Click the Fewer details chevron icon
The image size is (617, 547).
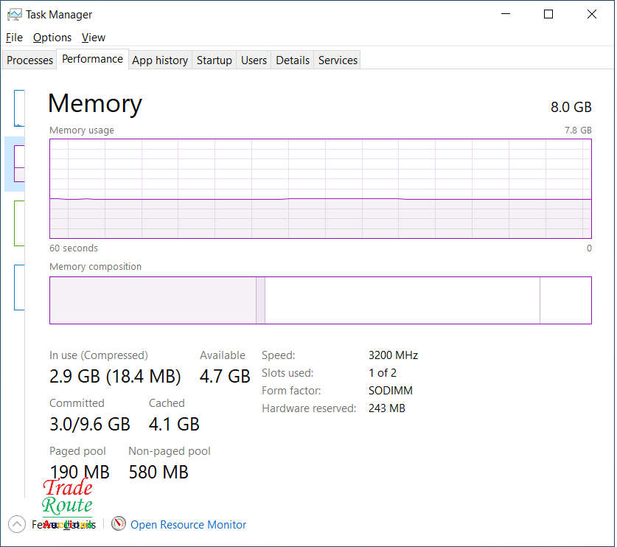[x=16, y=524]
